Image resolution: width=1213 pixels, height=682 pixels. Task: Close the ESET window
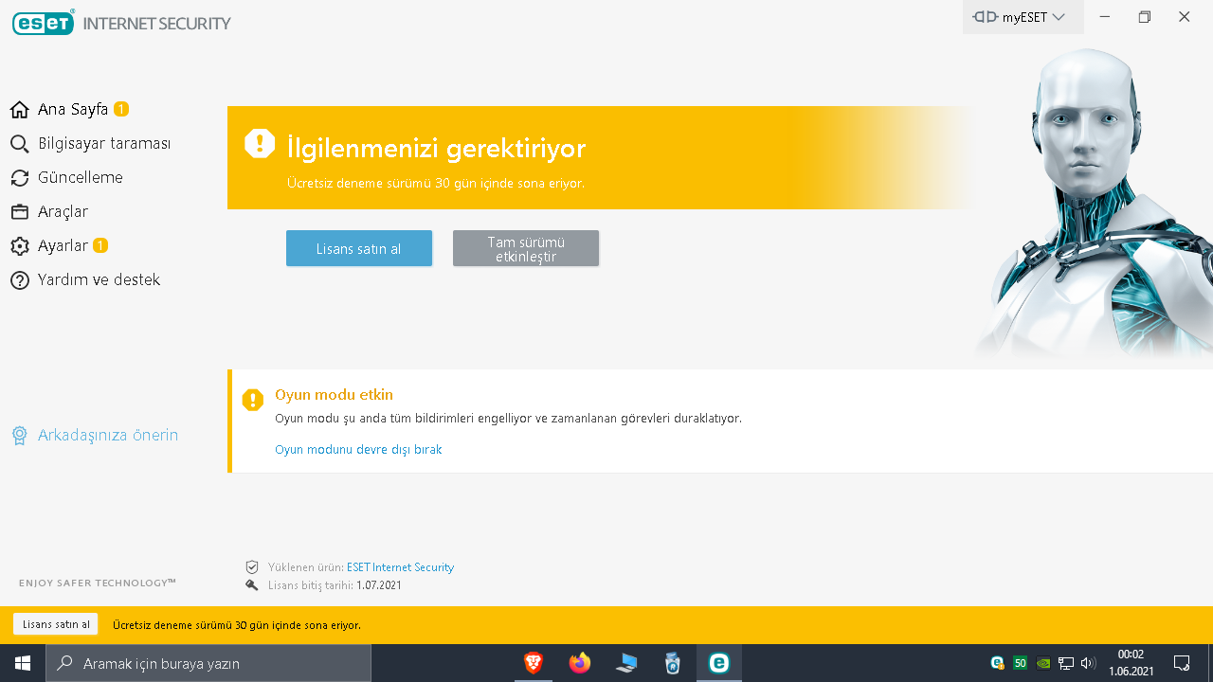click(1185, 17)
